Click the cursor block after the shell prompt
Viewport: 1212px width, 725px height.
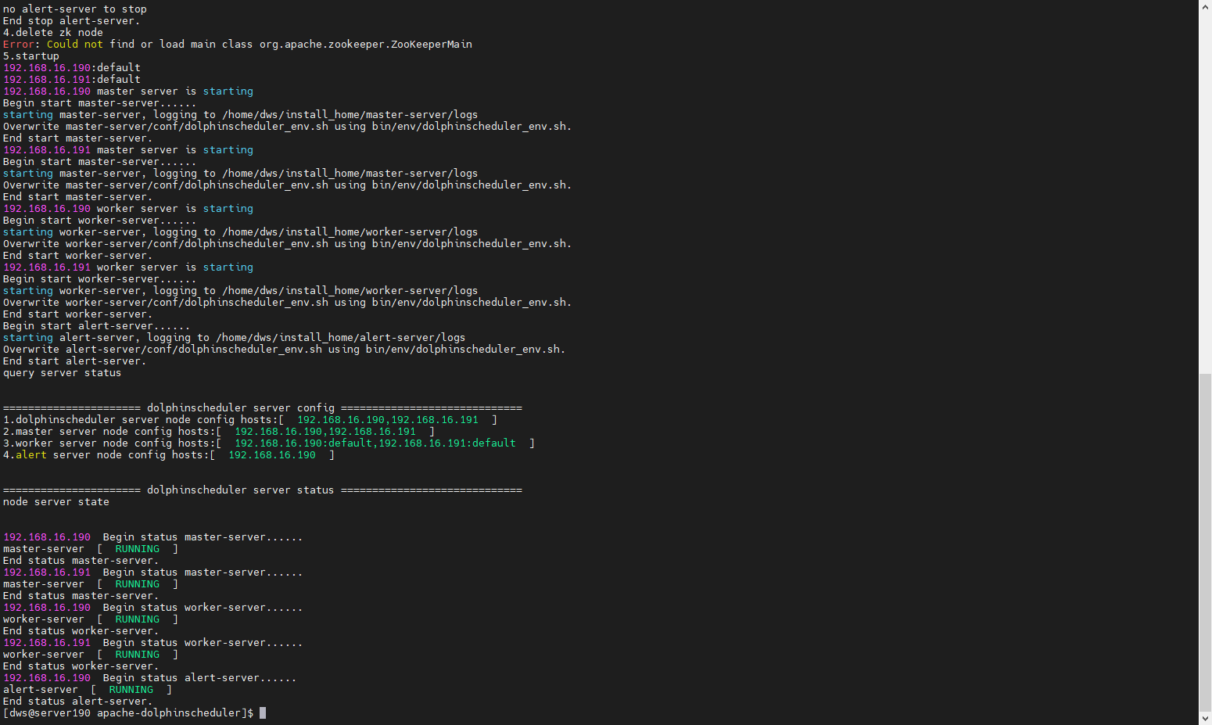[263, 713]
